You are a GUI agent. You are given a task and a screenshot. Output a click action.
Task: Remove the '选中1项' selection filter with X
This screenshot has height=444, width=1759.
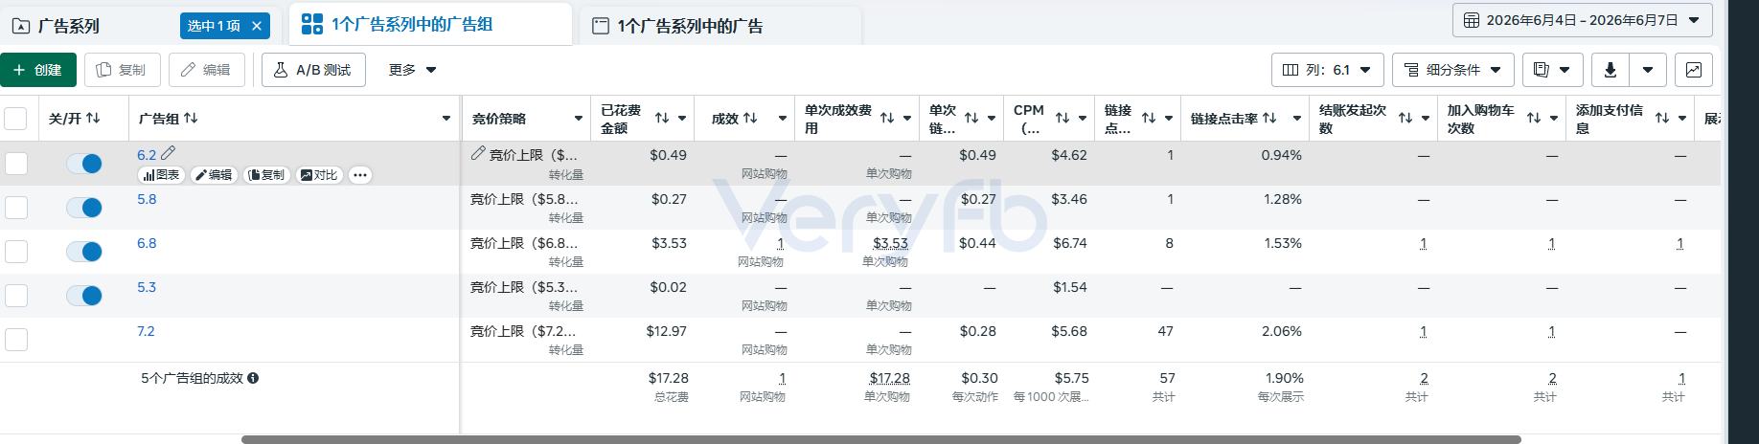tap(257, 26)
